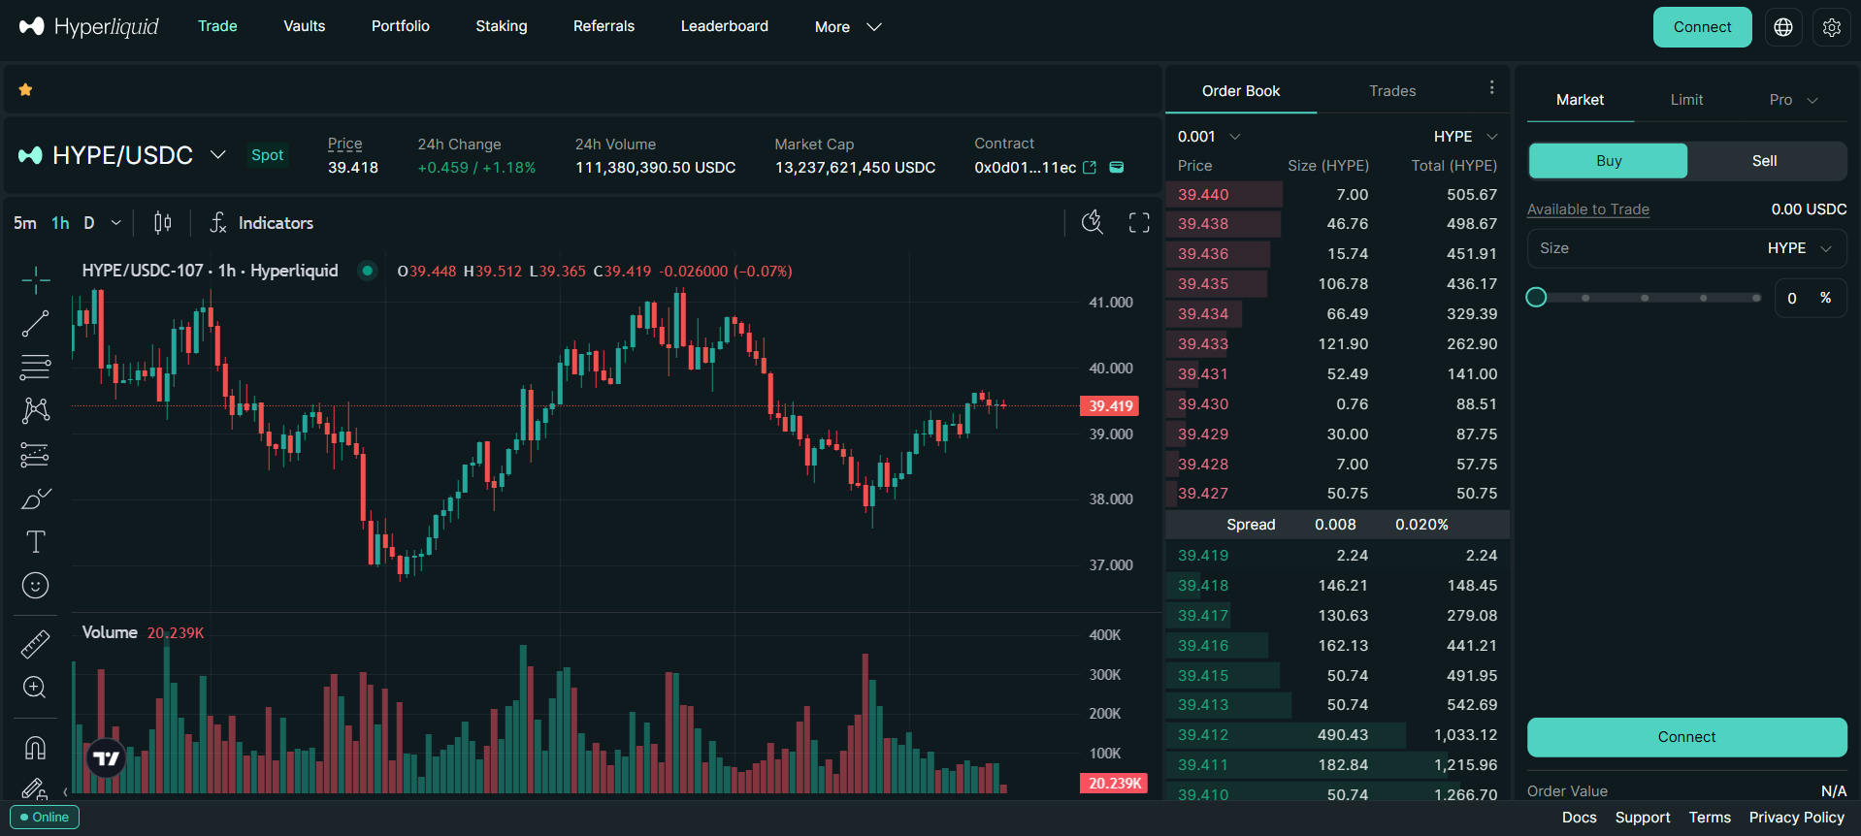Expand the More navigation menu
The width and height of the screenshot is (1861, 836).
click(847, 27)
